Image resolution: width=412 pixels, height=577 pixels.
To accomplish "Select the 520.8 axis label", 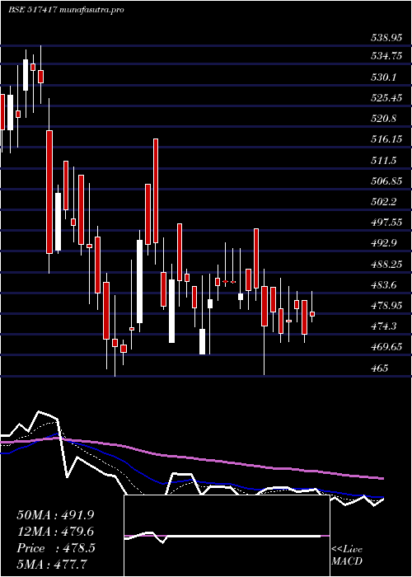I will point(383,119).
